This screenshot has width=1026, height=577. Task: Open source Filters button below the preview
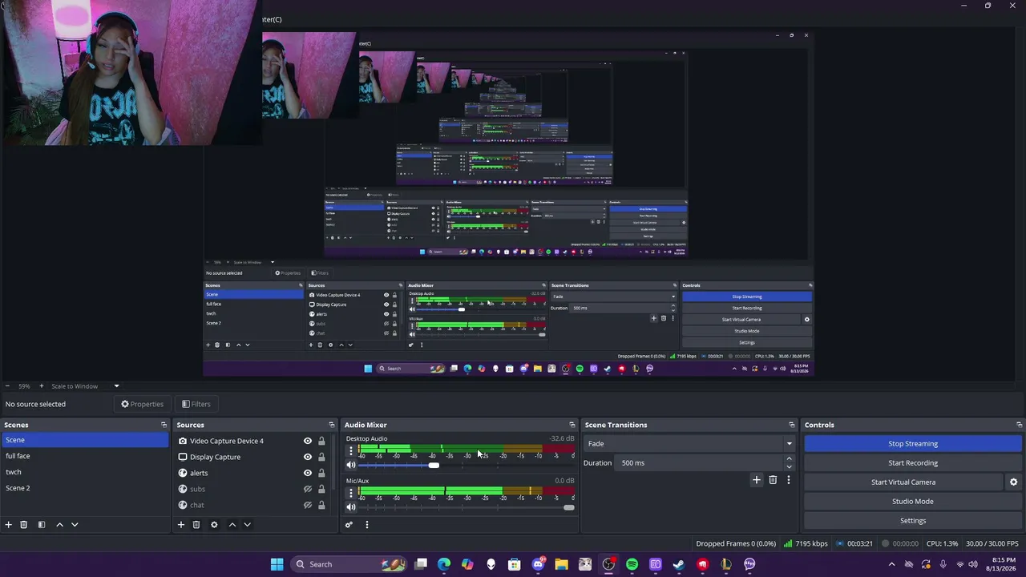click(196, 404)
